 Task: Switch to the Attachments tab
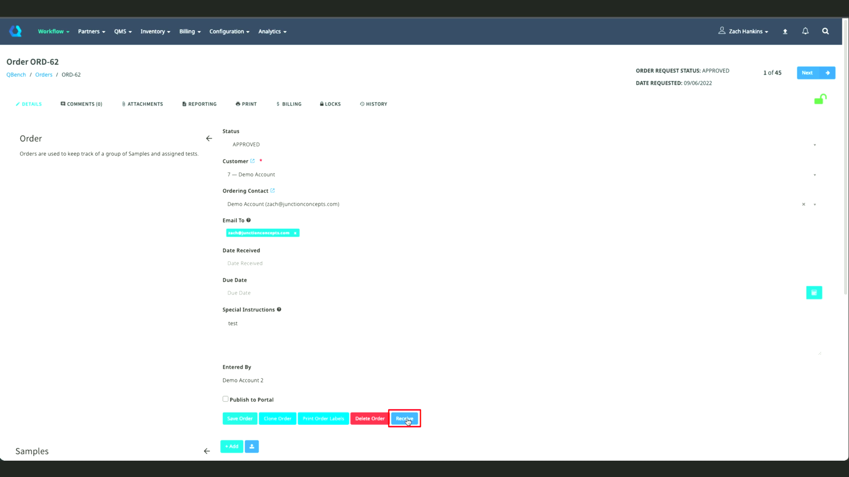(142, 104)
